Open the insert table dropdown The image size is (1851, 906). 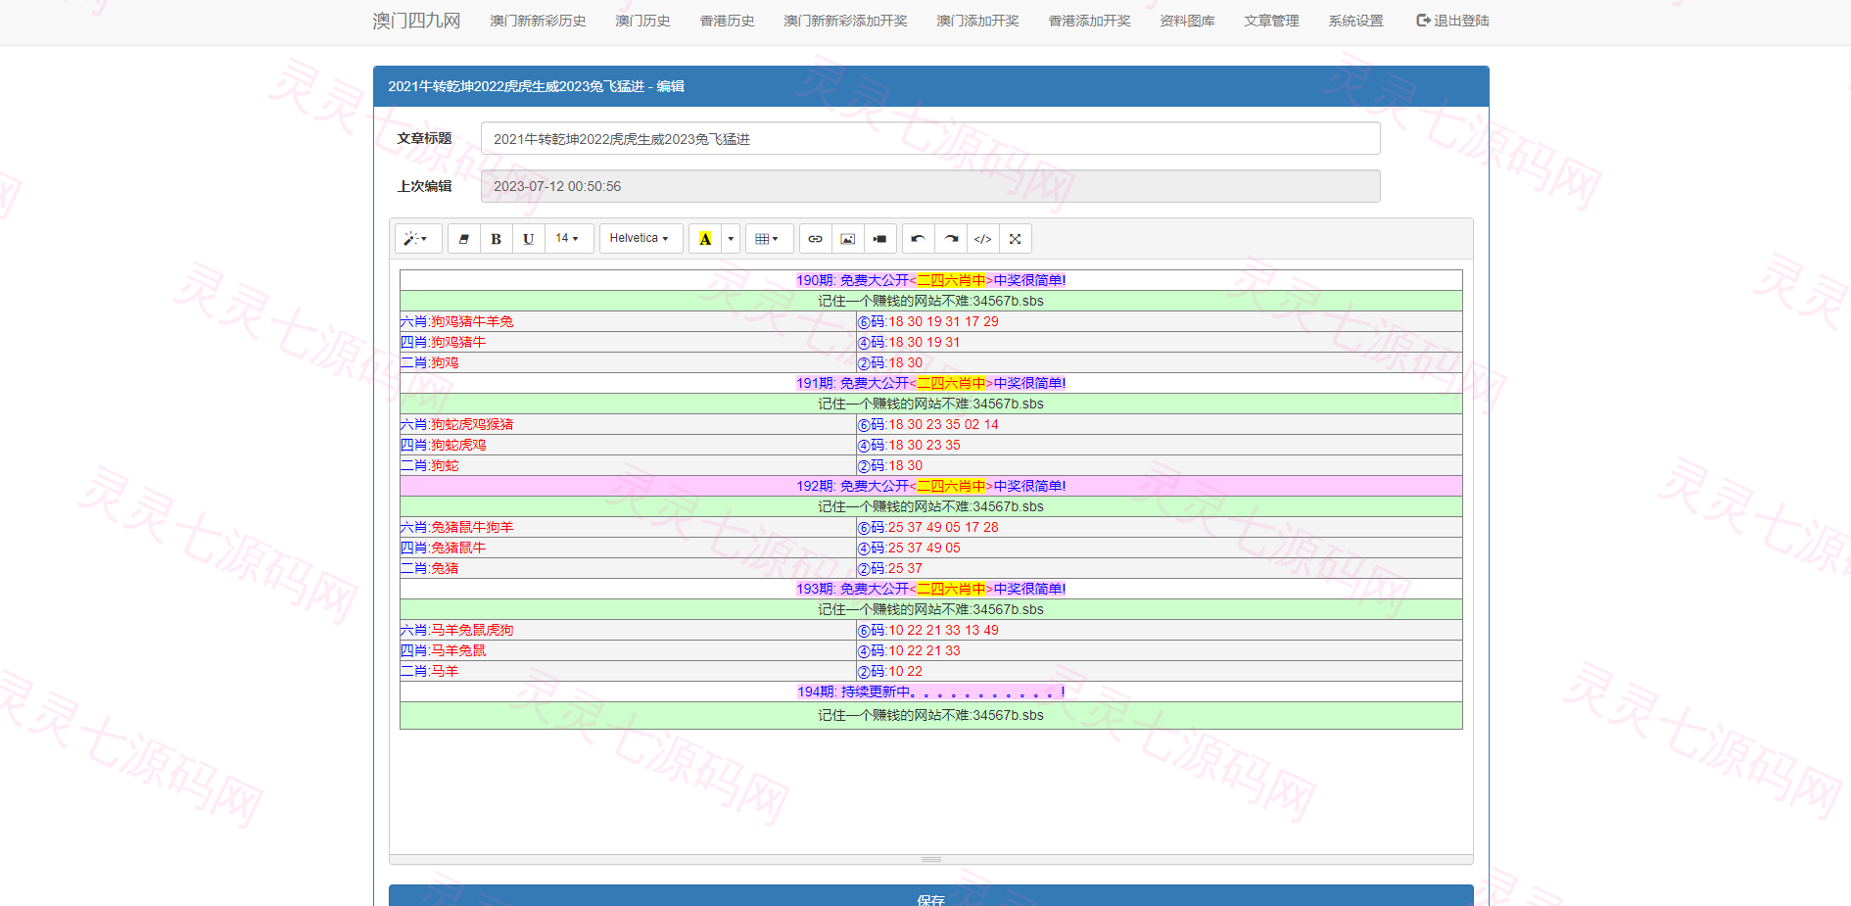coord(769,239)
